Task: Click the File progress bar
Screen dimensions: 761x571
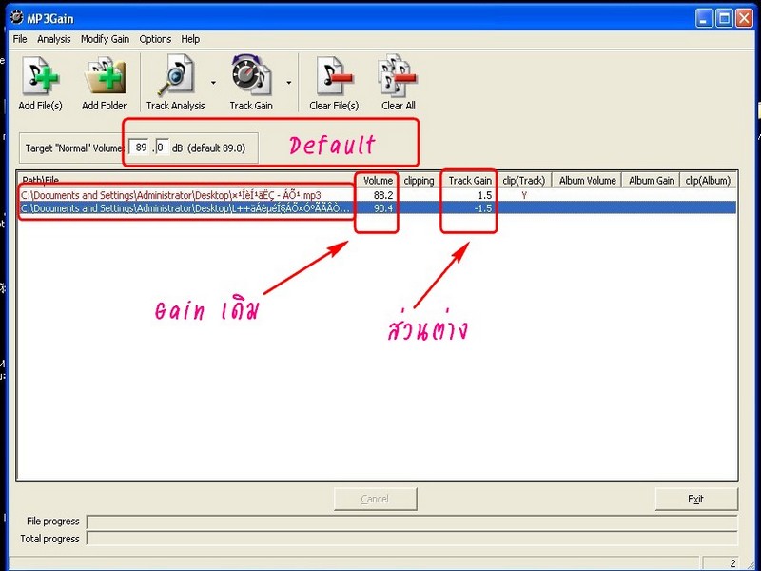Action: click(x=412, y=522)
